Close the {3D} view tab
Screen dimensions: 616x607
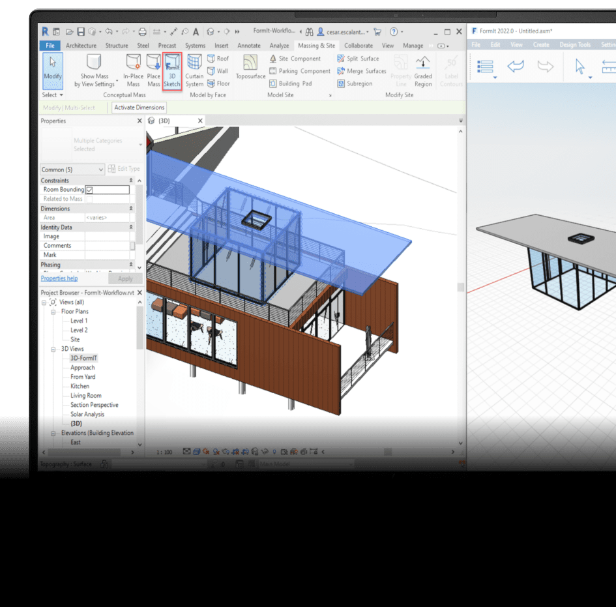coord(200,121)
